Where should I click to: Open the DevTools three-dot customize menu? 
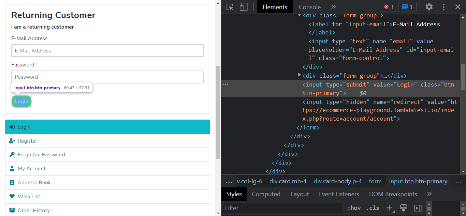point(443,7)
